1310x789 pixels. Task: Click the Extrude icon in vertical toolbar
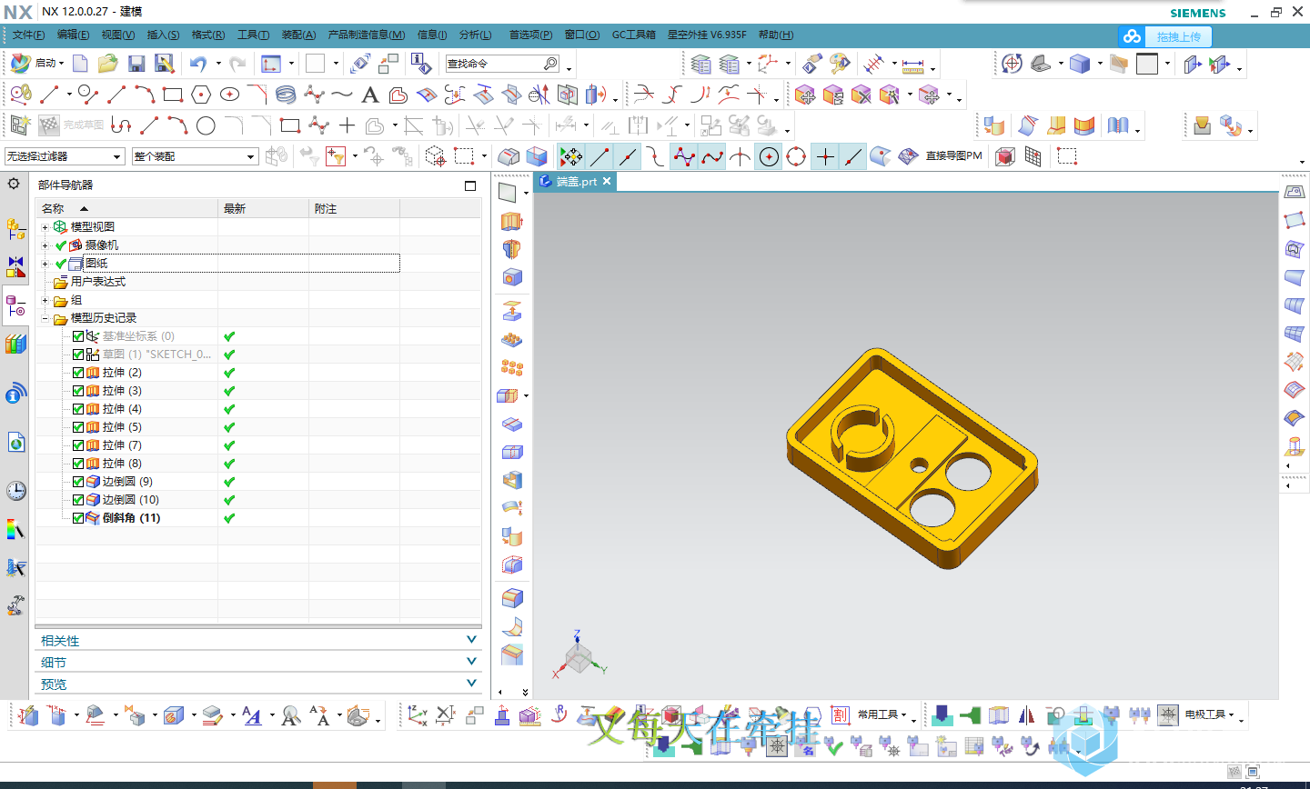pyautogui.click(x=512, y=221)
